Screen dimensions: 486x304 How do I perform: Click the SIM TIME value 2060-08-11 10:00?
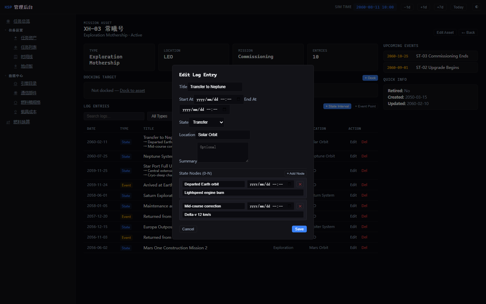(375, 7)
